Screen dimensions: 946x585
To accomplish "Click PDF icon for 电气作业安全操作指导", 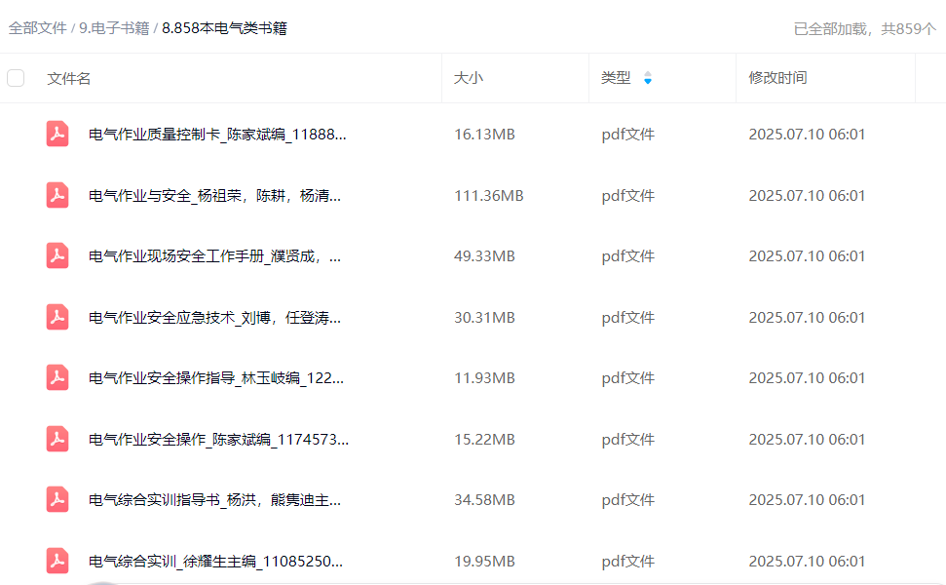I will (57, 378).
